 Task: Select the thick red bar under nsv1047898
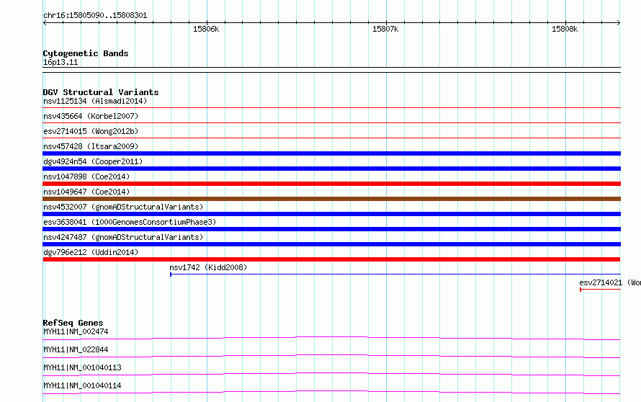331,184
